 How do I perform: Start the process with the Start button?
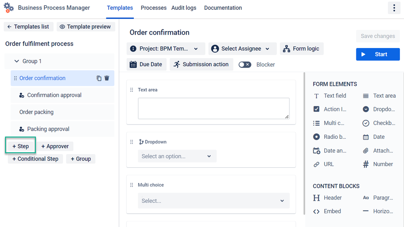[x=378, y=54]
